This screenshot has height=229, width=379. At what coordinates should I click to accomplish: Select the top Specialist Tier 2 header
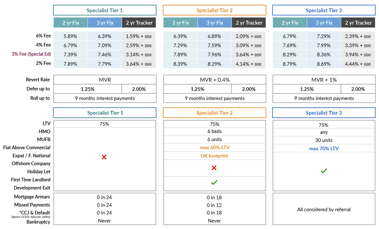tap(214, 10)
